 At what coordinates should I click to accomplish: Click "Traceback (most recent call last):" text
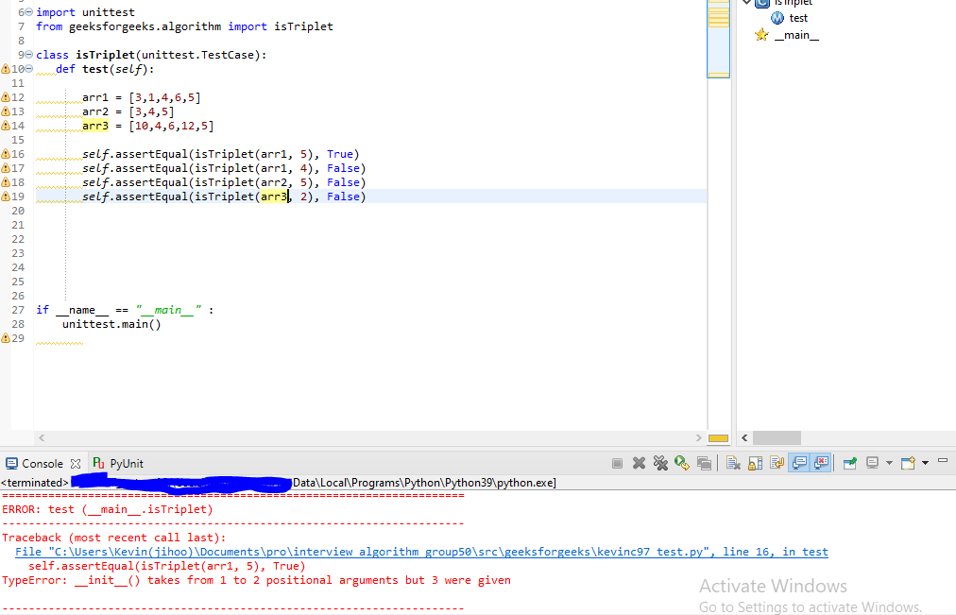point(114,538)
